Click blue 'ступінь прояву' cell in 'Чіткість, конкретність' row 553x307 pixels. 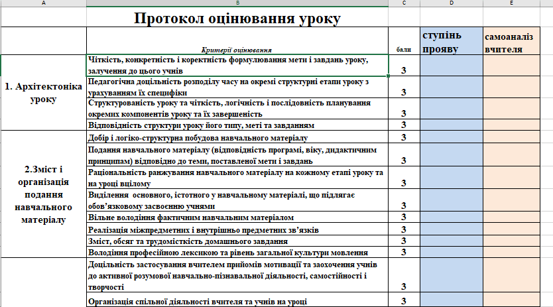(452, 65)
